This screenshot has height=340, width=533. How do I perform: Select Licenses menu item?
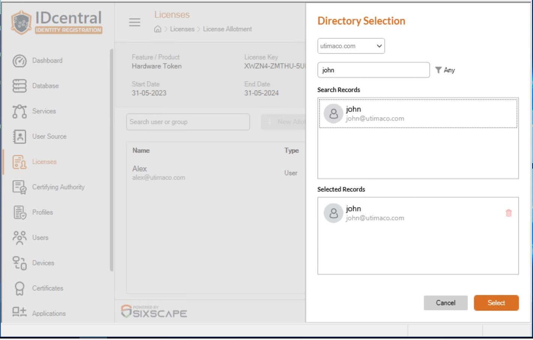pyautogui.click(x=44, y=162)
